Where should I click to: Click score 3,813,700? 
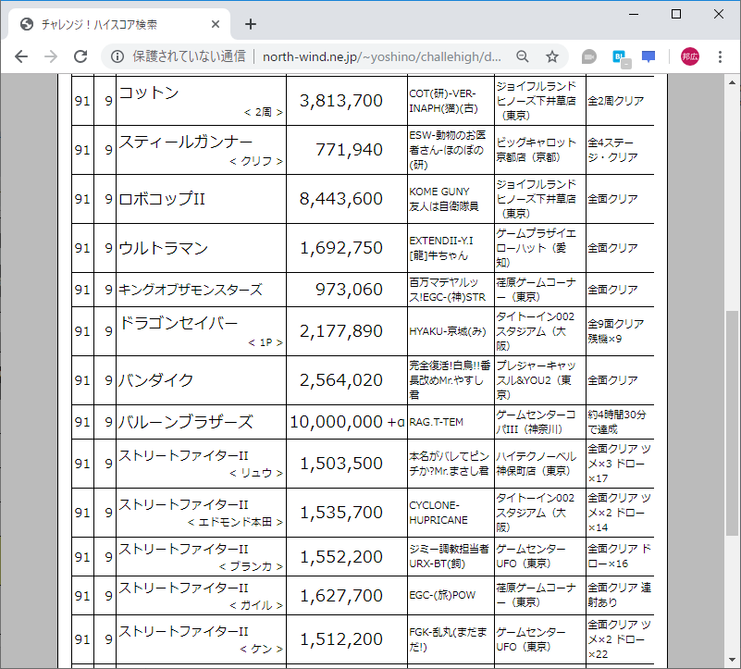coord(341,101)
